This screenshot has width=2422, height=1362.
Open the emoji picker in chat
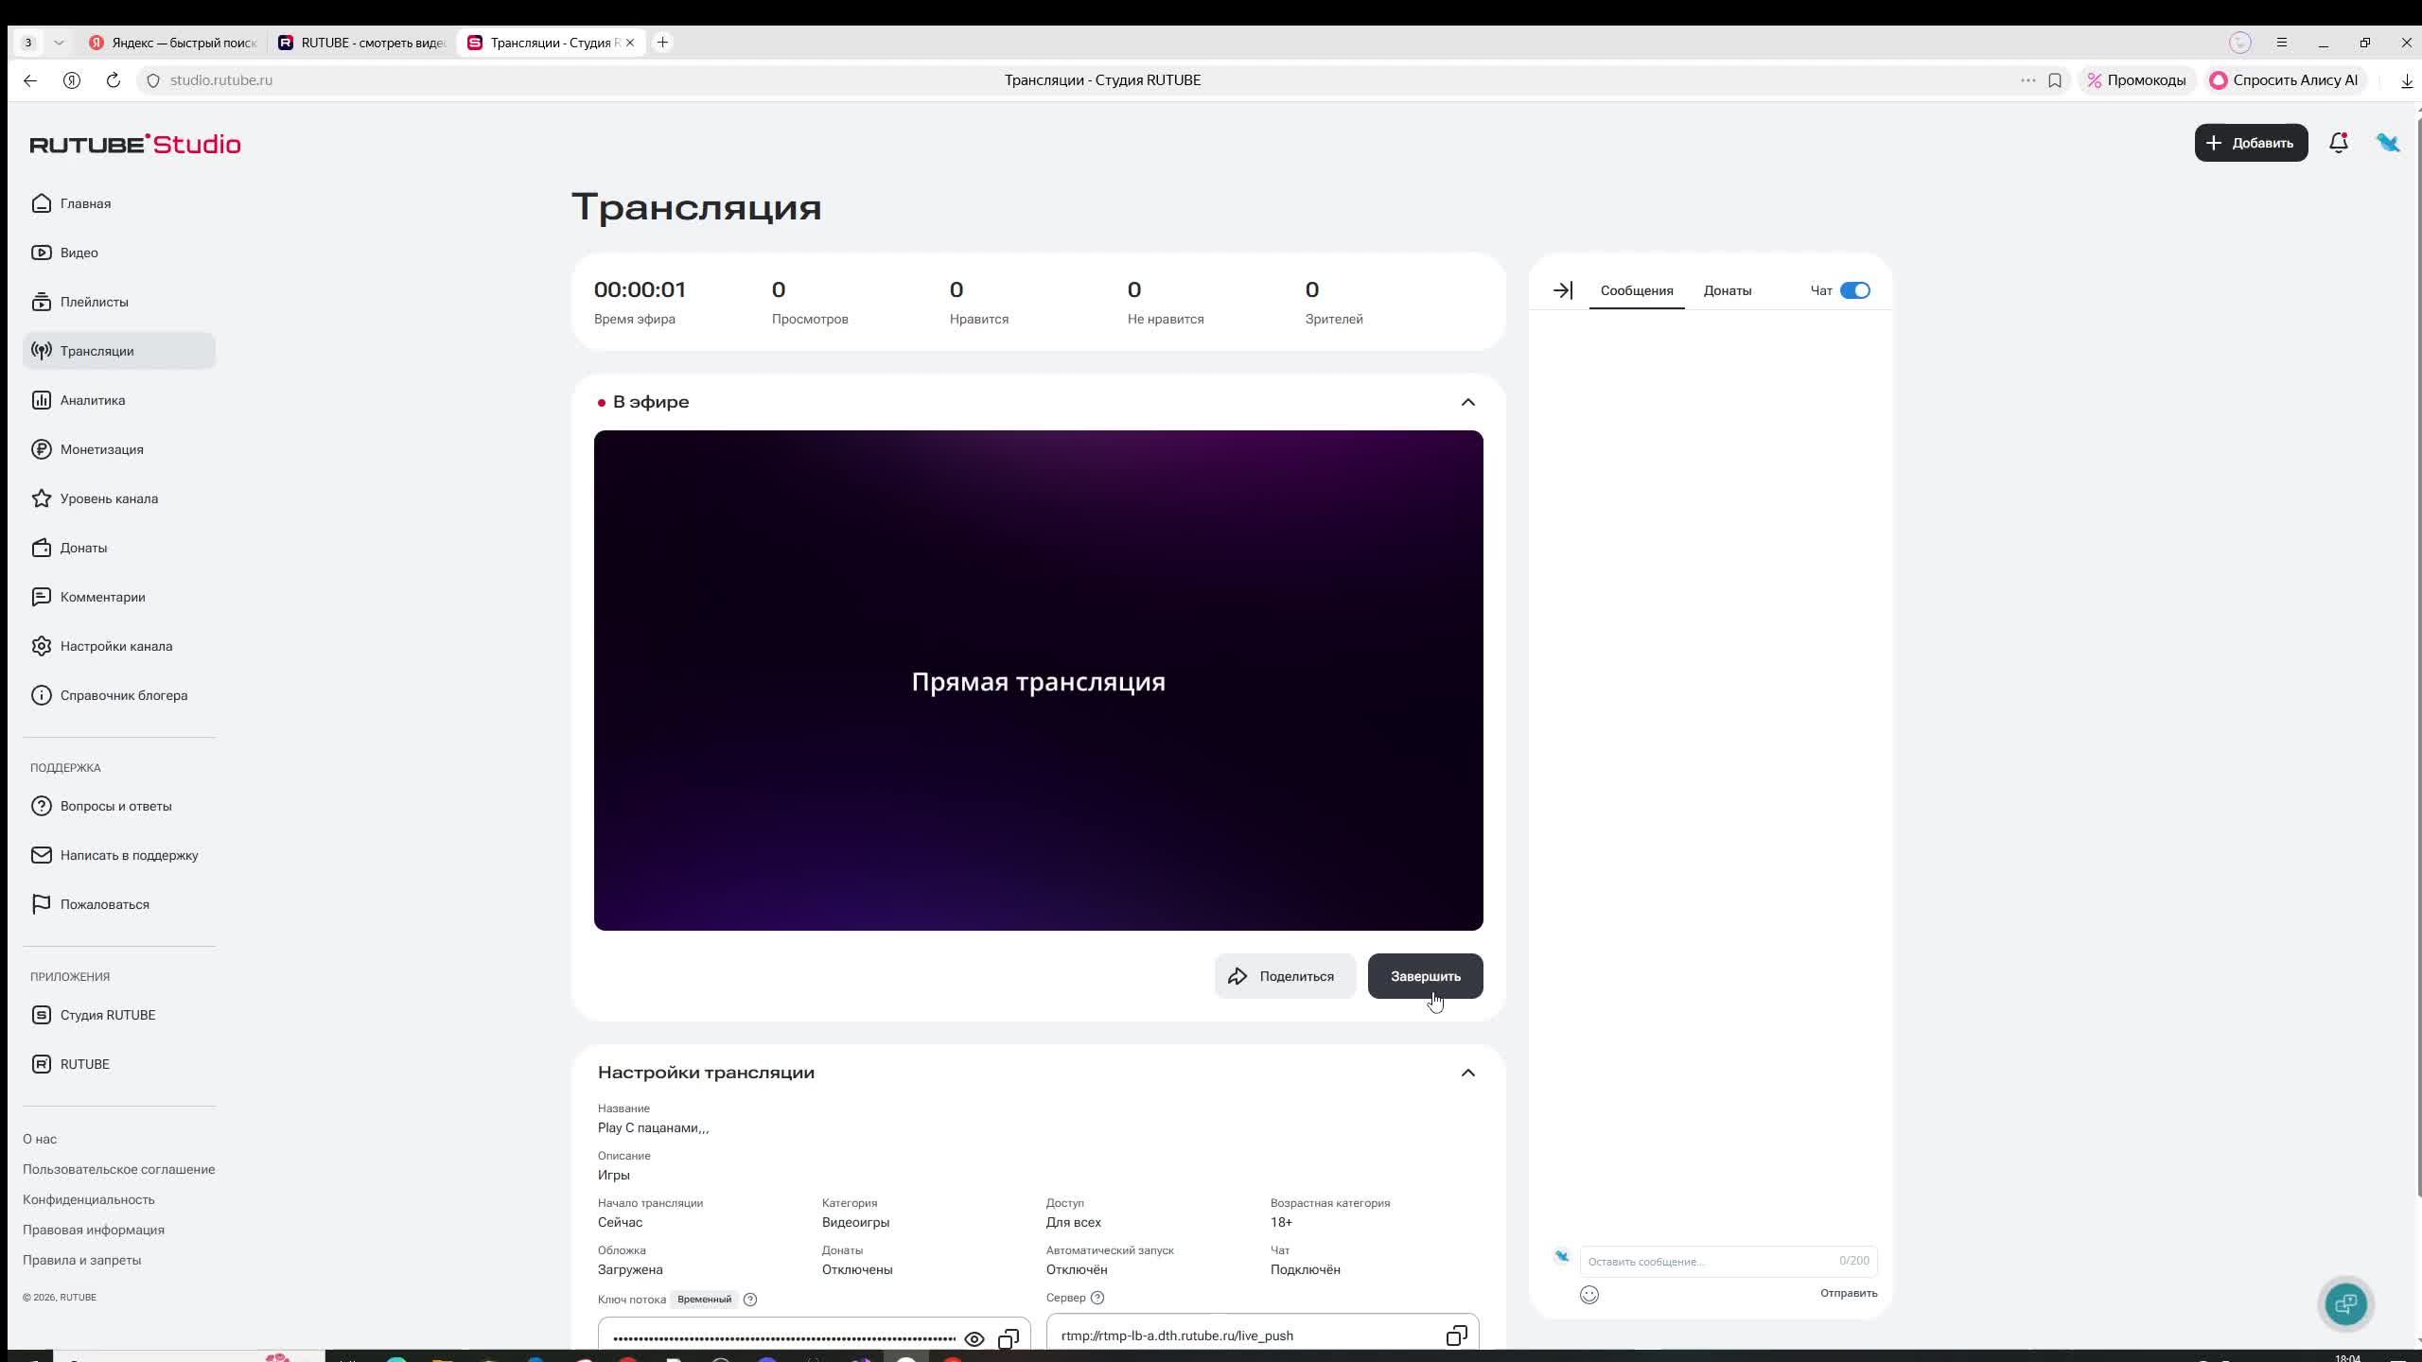[1589, 1295]
